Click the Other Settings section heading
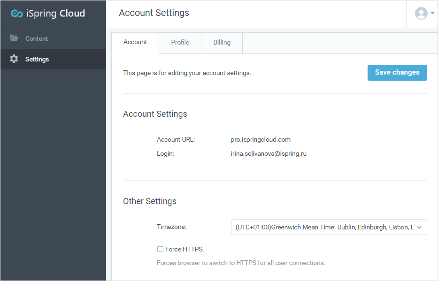Screen dimensions: 438x281 (x=149, y=201)
